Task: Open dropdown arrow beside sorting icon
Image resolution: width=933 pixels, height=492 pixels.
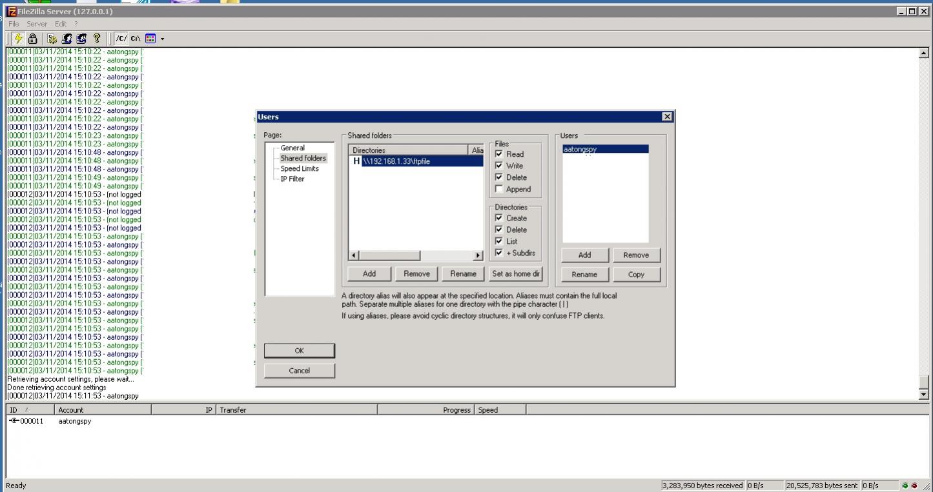Action: 162,39
